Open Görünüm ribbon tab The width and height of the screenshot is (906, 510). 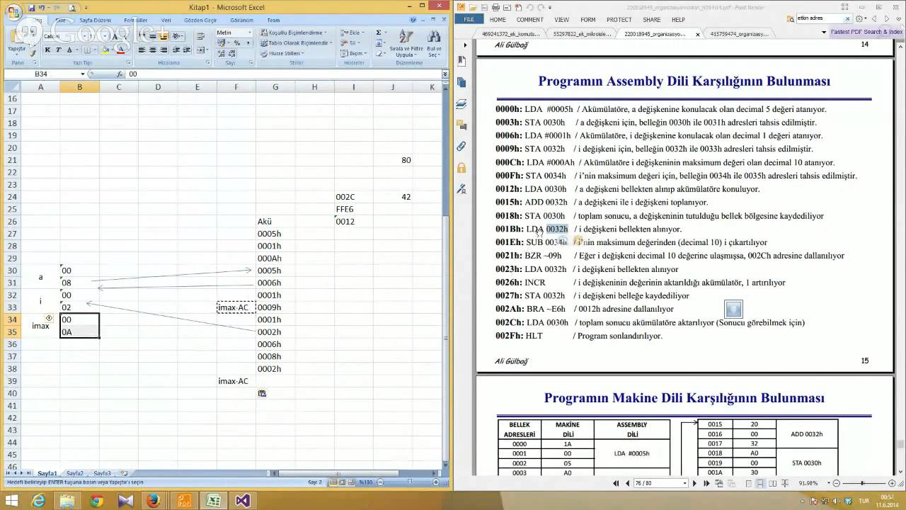tap(241, 21)
